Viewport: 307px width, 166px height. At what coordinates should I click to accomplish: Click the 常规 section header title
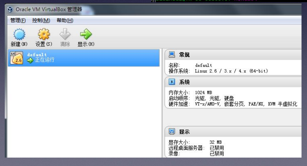click(184, 55)
